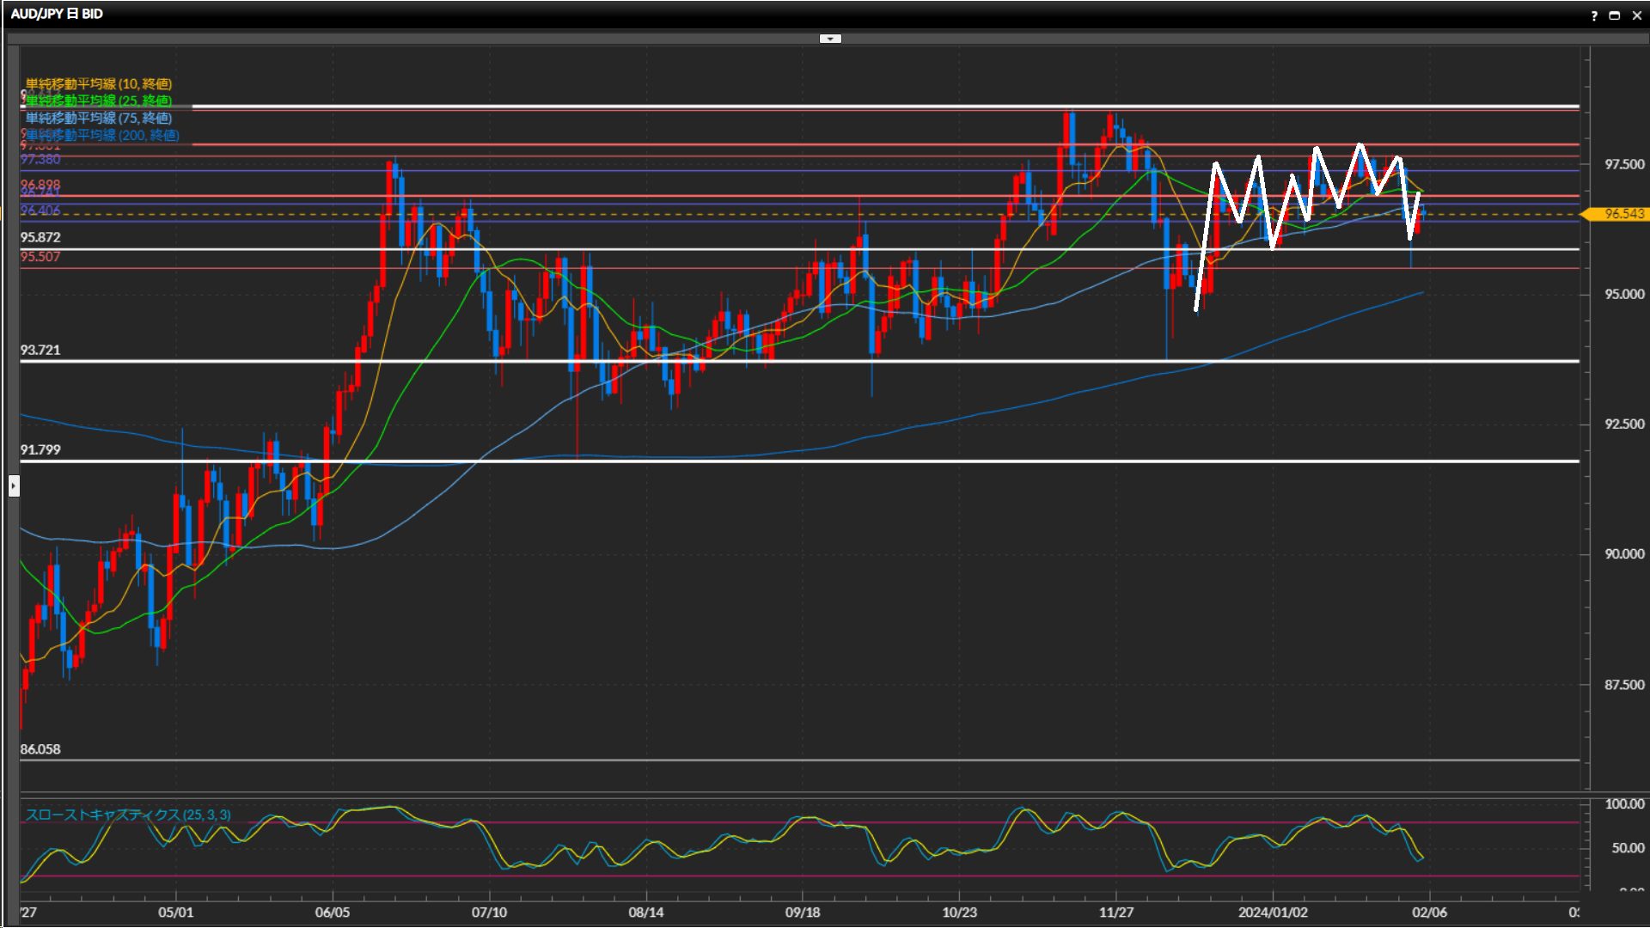Click the yellow 96.543 current price tag
This screenshot has height=928, width=1650.
1622,214
